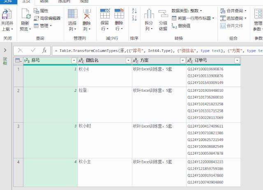Open 序号 column filter dropdown
This screenshot has width=263, height=190.
74,60
